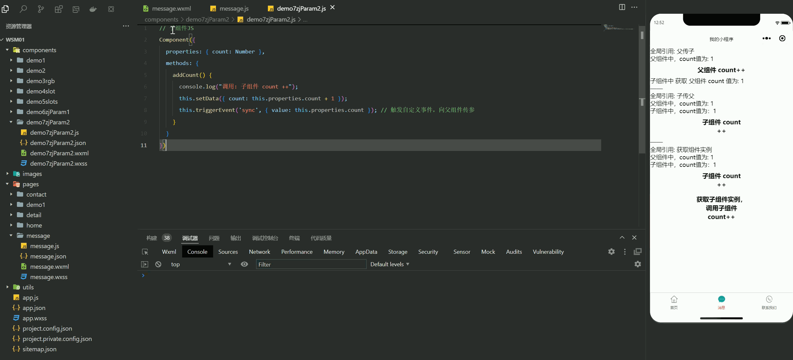The height and width of the screenshot is (360, 793).
Task: Open the search icon in activity bar
Action: point(23,9)
